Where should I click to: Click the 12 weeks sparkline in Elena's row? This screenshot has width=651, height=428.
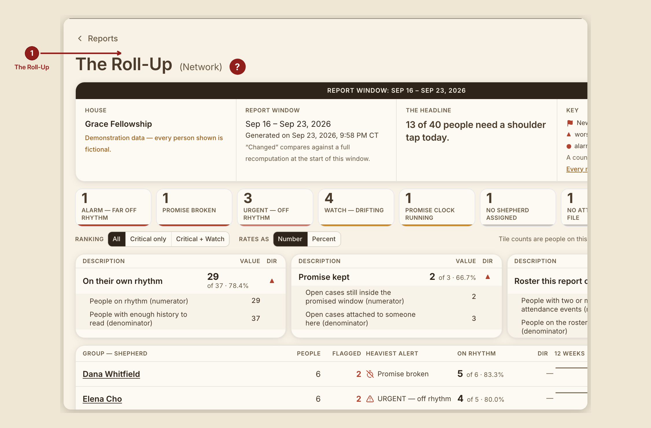571,393
